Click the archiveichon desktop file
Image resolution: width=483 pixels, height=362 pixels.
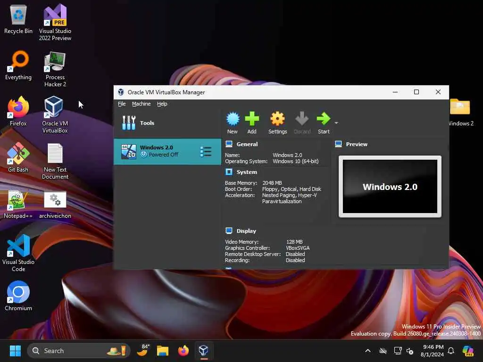click(x=55, y=205)
